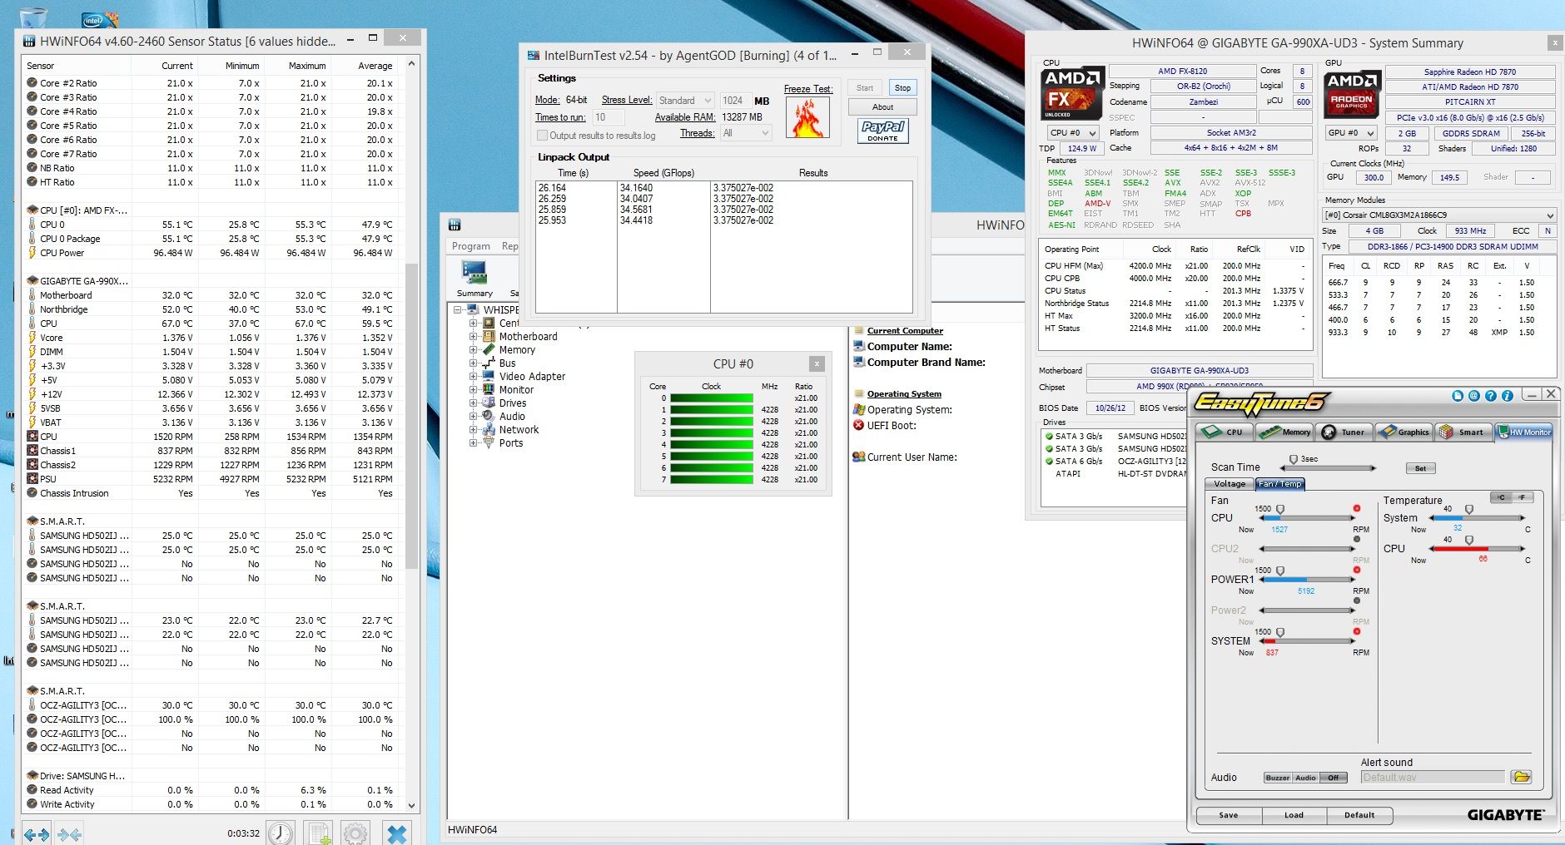Click the red X icon beside UEFI Boot
This screenshot has height=845, width=1565.
tap(858, 425)
